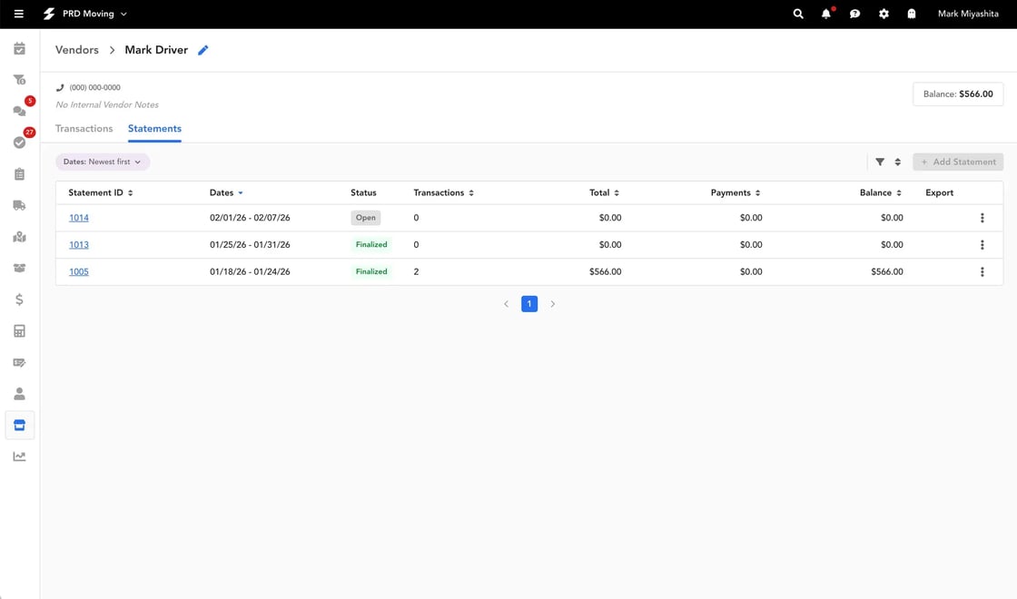Screen dimensions: 1017x599
Task: Open the dollar sign sidebar icon
Action: click(19, 299)
